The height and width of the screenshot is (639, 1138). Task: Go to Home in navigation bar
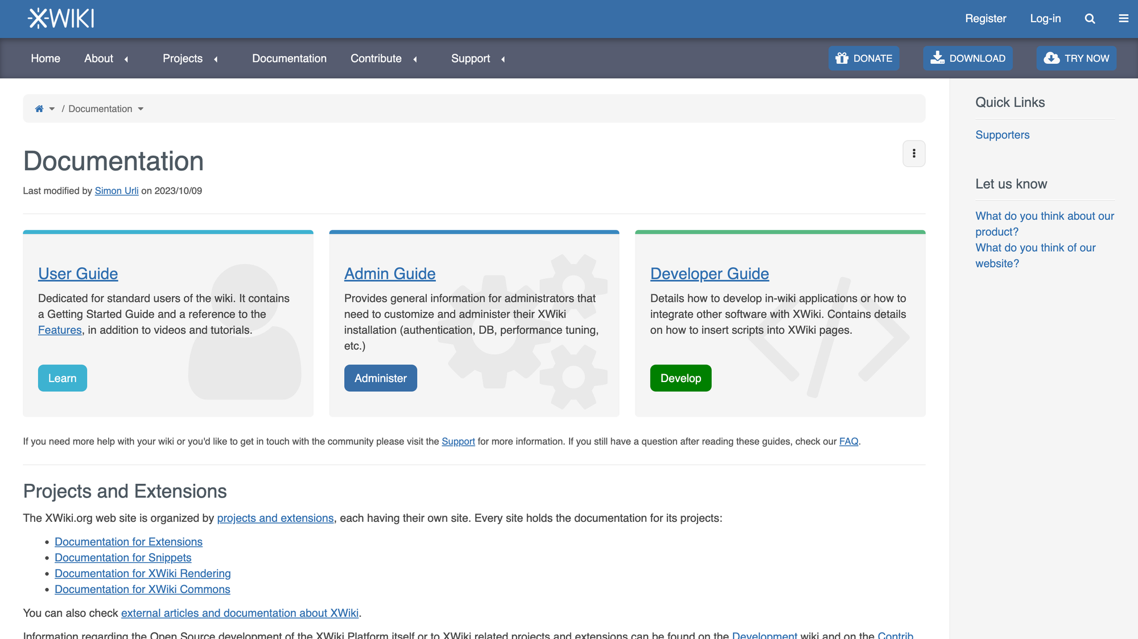(46, 59)
